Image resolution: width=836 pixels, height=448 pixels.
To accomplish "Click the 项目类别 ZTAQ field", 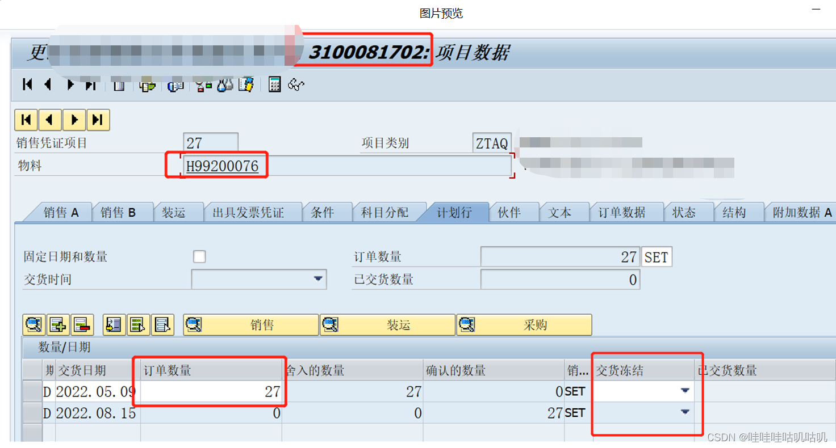I will pyautogui.click(x=492, y=143).
